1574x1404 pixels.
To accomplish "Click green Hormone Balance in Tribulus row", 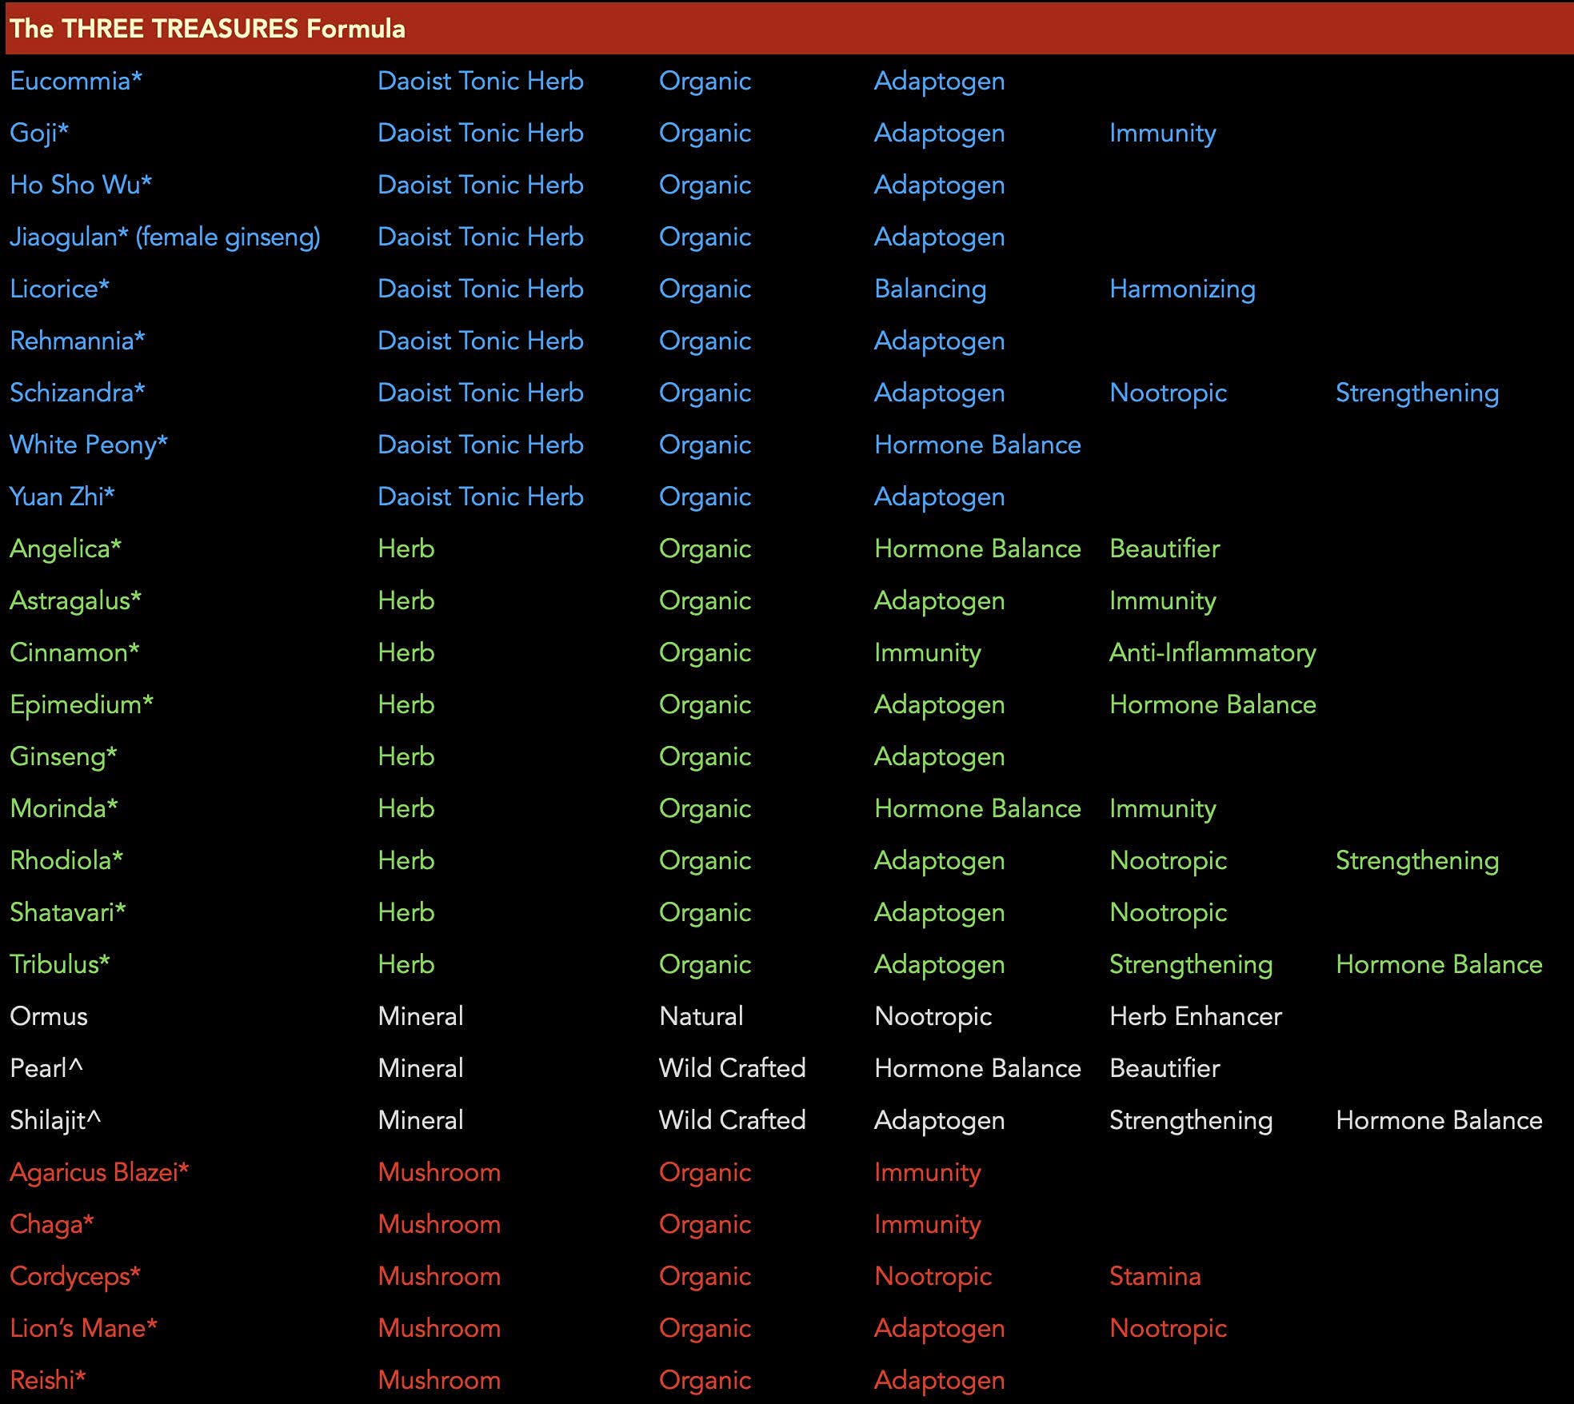I will (x=1438, y=964).
